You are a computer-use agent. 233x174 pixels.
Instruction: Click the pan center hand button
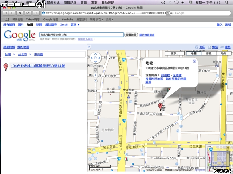[x=95, y=58]
